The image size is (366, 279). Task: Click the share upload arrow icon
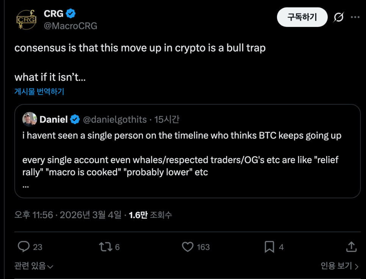[351, 247]
